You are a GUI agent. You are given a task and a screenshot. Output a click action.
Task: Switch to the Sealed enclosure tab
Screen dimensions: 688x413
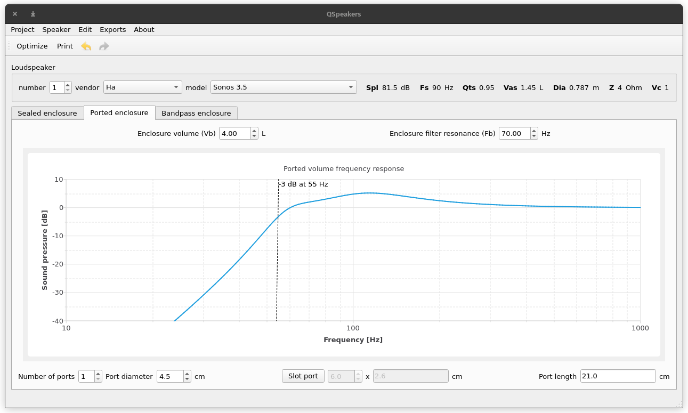[x=47, y=113]
